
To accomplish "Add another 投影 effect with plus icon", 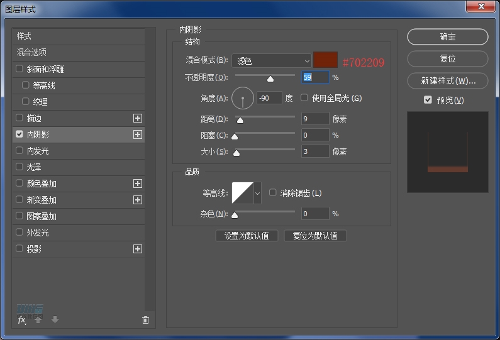I will pyautogui.click(x=138, y=249).
